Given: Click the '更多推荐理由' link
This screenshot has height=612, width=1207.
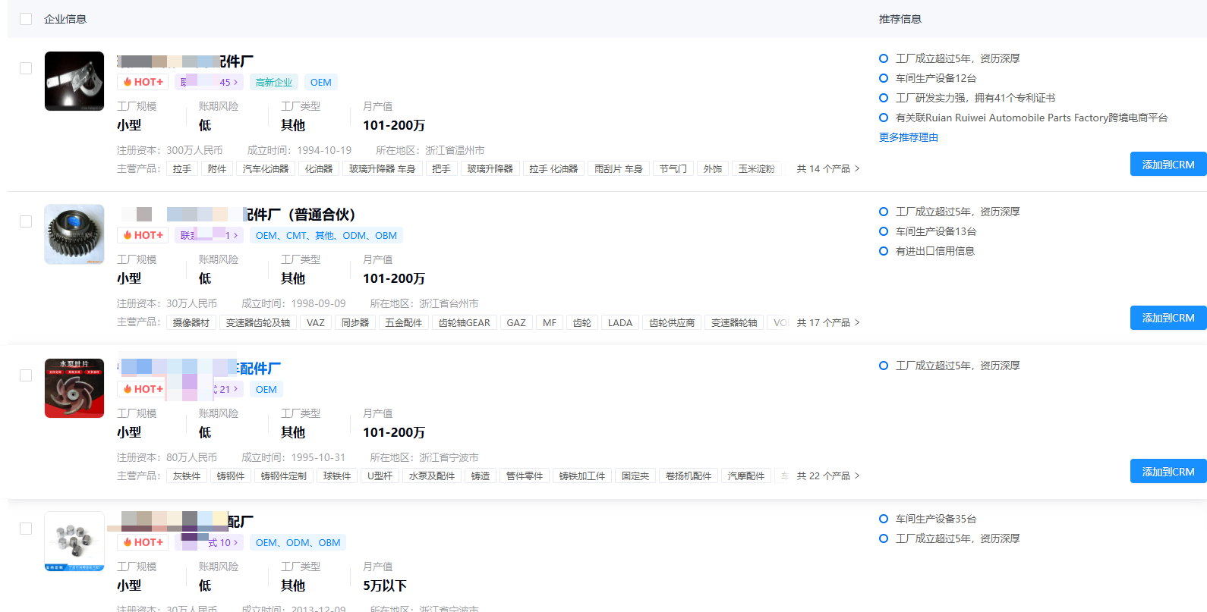Looking at the screenshot, I should [x=909, y=137].
